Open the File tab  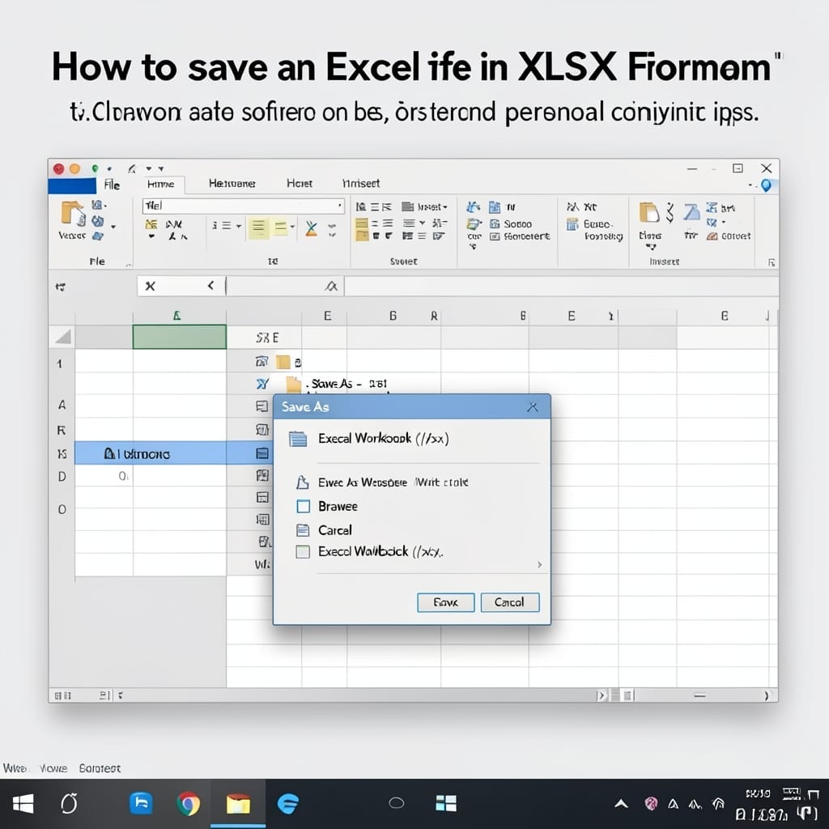coord(112,185)
